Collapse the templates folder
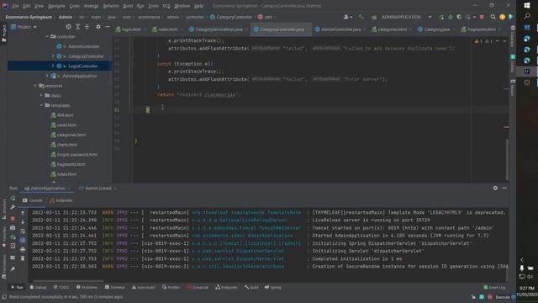Image resolution: width=538 pixels, height=303 pixels. 41,105
